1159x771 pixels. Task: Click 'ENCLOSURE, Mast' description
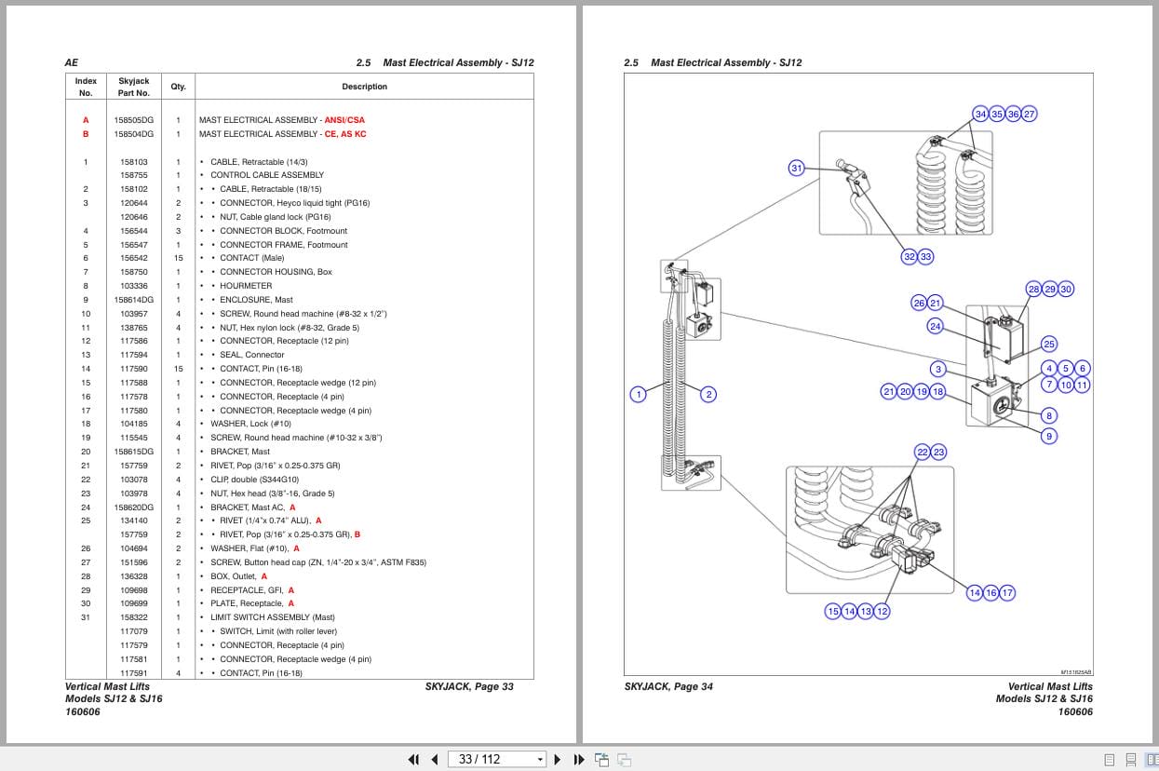click(x=256, y=300)
